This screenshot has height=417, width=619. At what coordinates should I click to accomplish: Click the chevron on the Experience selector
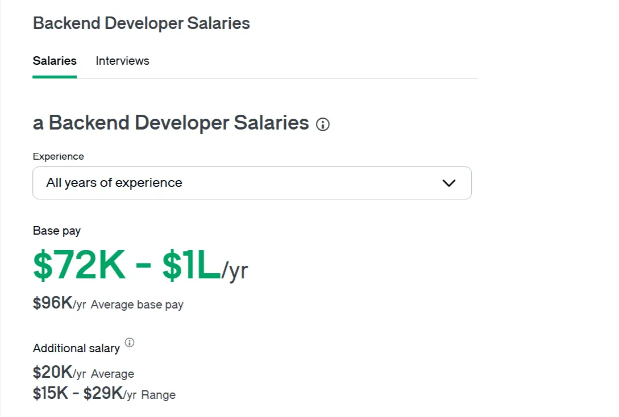[x=448, y=183]
